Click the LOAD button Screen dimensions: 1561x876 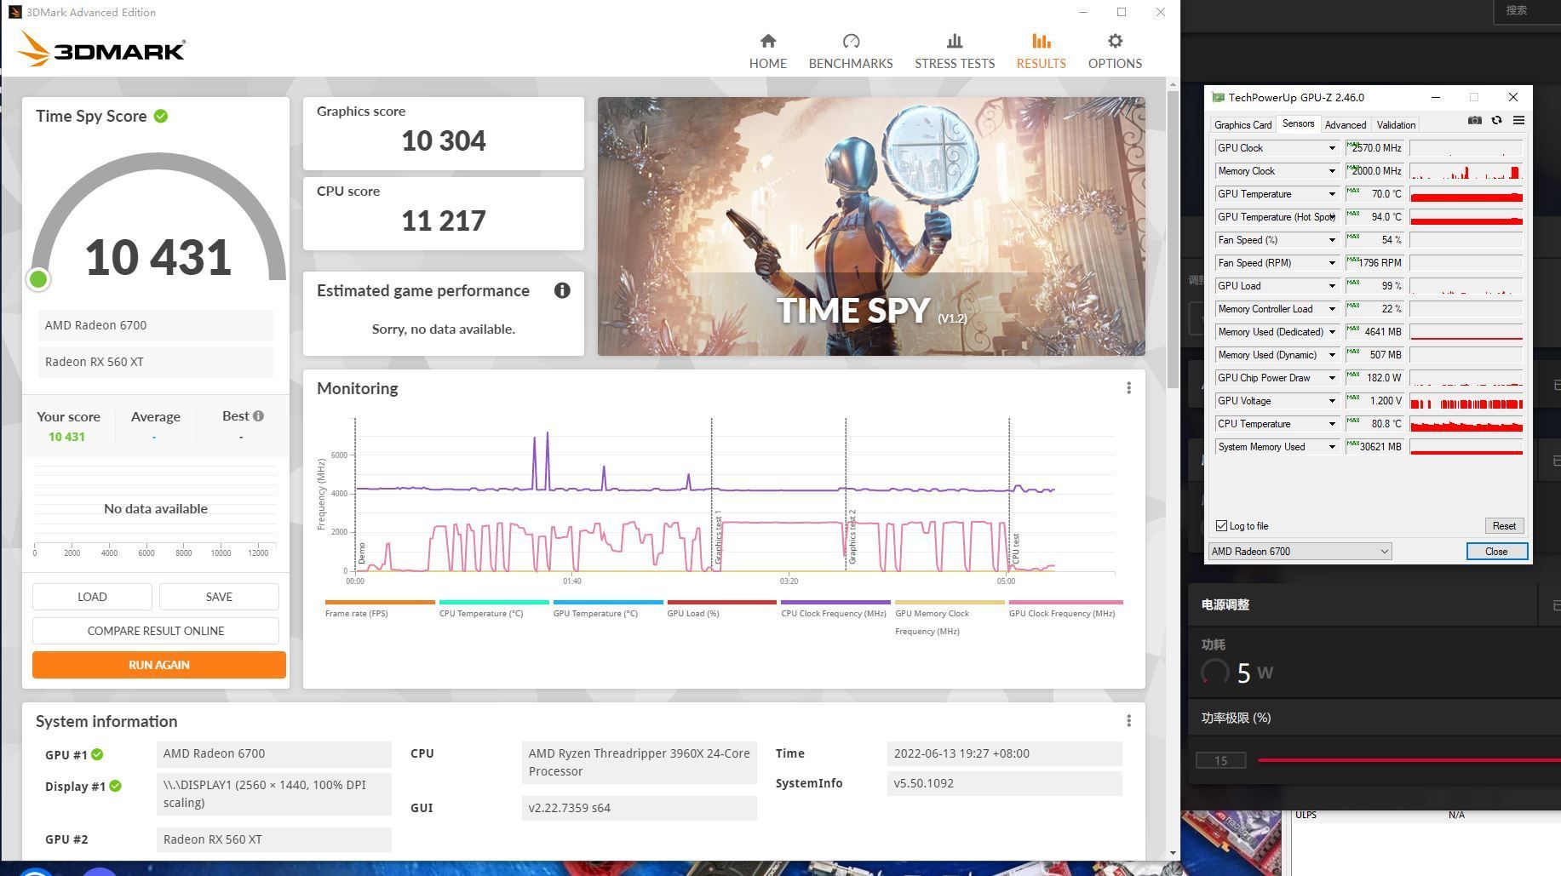point(92,597)
